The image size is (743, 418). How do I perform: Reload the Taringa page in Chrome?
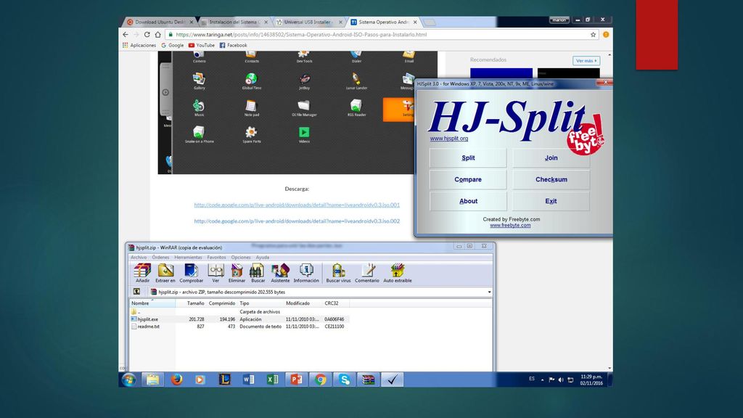pos(147,35)
